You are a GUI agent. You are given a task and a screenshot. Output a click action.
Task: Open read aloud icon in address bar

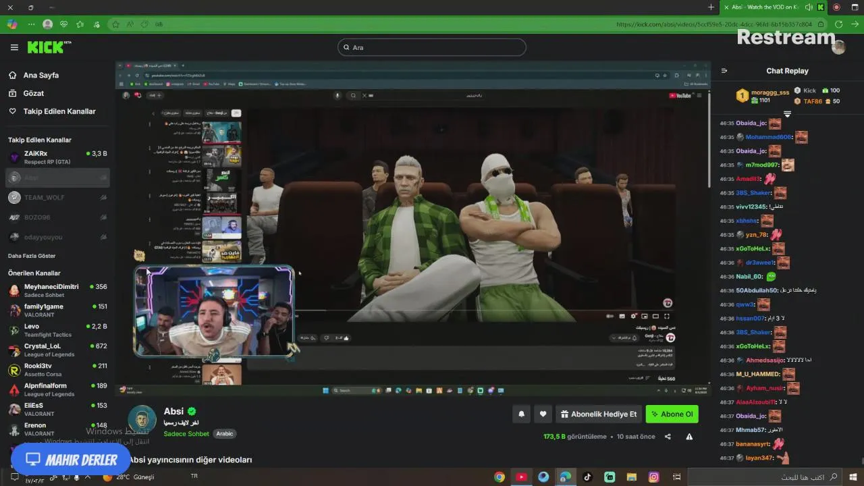130,24
